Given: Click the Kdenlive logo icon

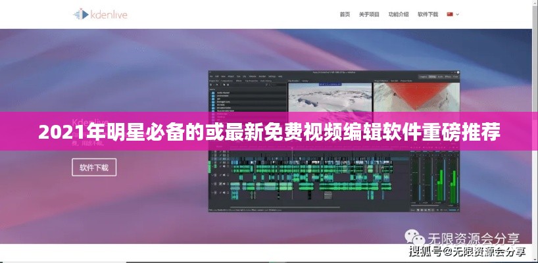Looking at the screenshot, I should [82, 14].
